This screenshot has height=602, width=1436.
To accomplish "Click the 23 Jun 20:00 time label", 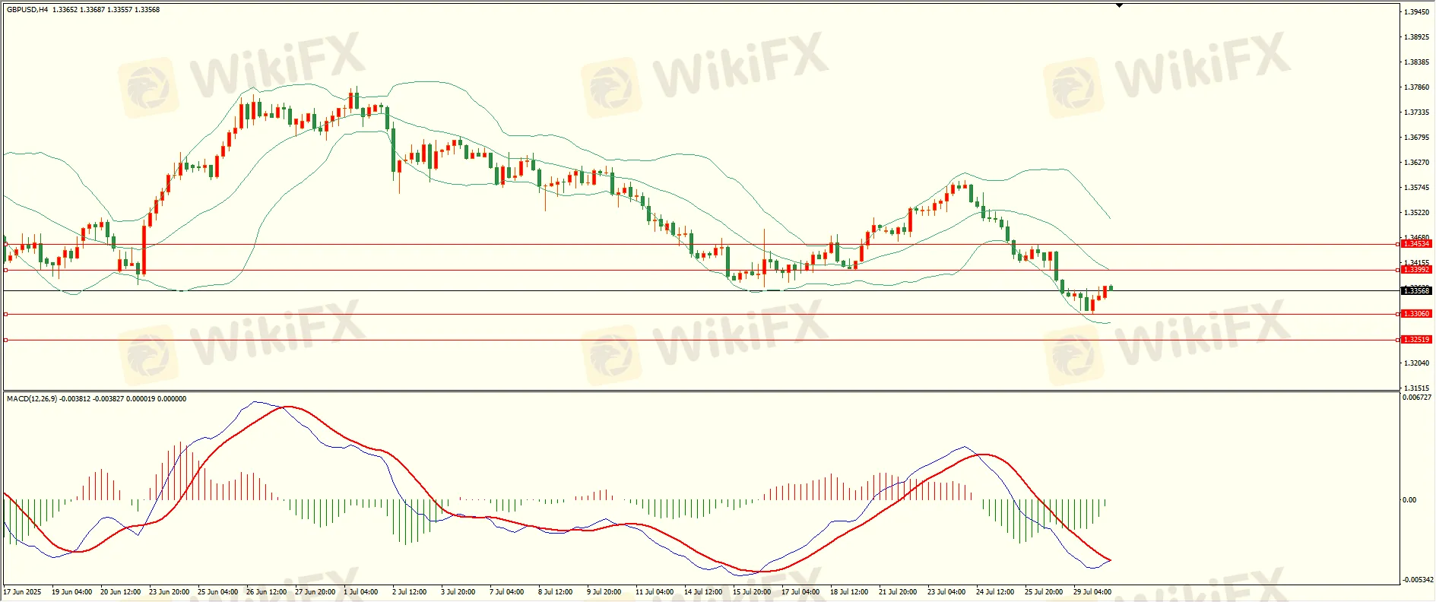I will tap(169, 592).
